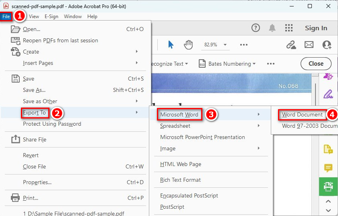This screenshot has height=216, width=338.
Task: Click the Sign In link
Action: (x=316, y=28)
